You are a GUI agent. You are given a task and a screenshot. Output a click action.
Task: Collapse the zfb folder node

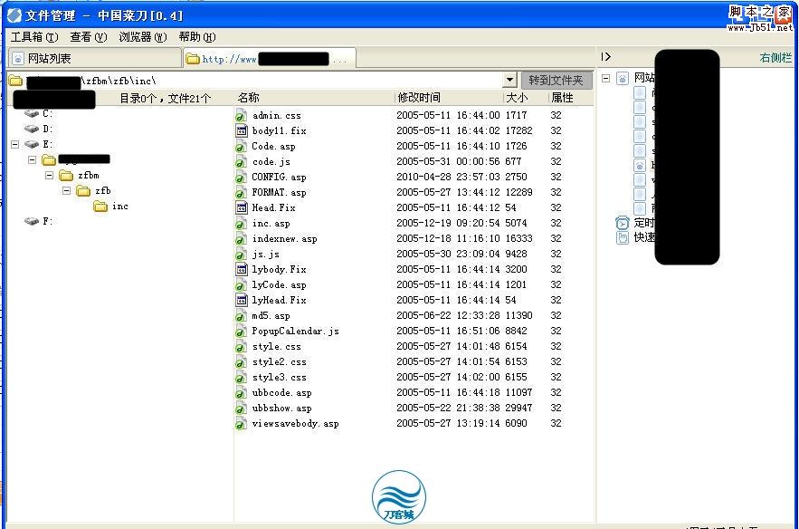coord(66,191)
